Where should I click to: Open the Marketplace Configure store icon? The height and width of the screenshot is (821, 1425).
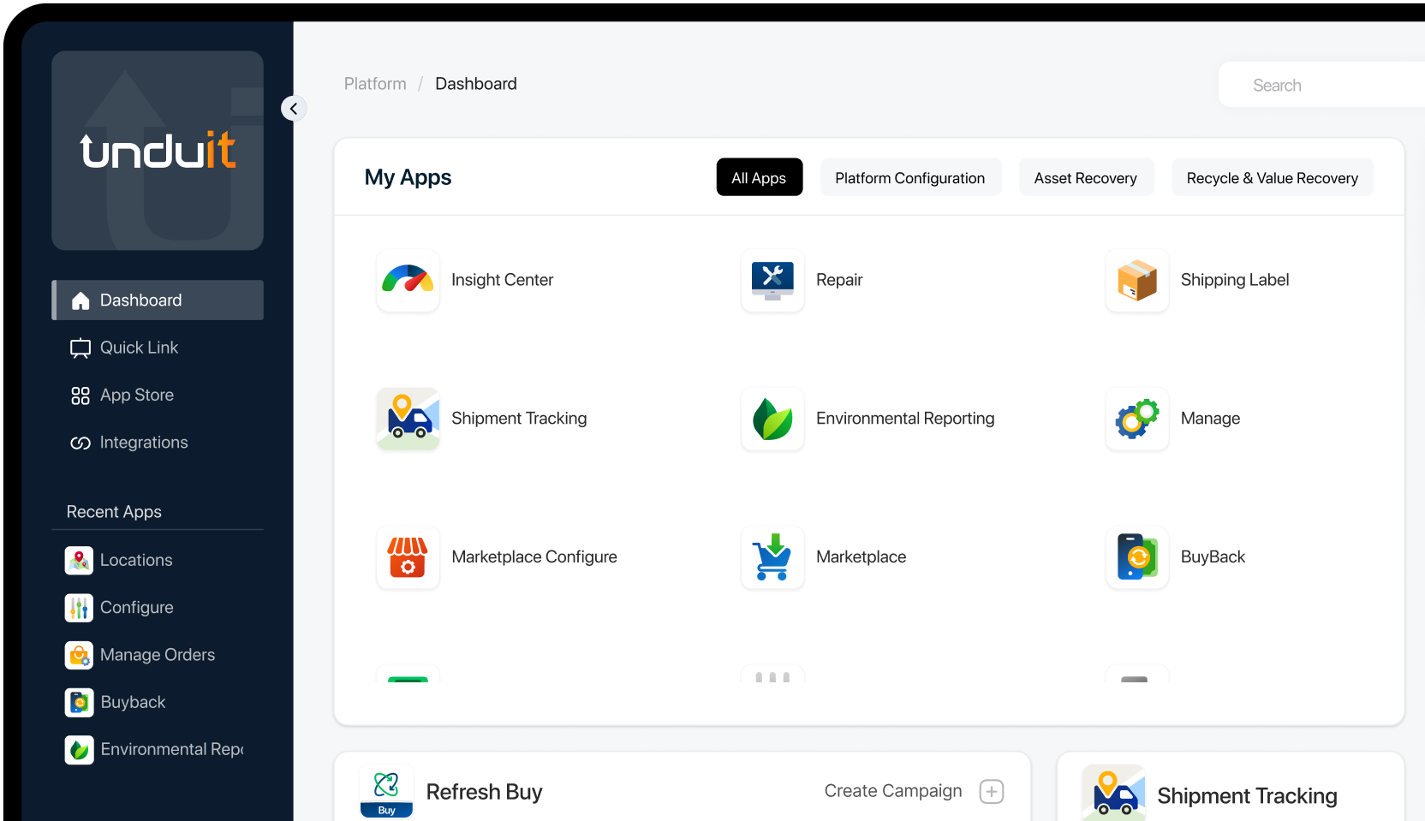point(408,557)
